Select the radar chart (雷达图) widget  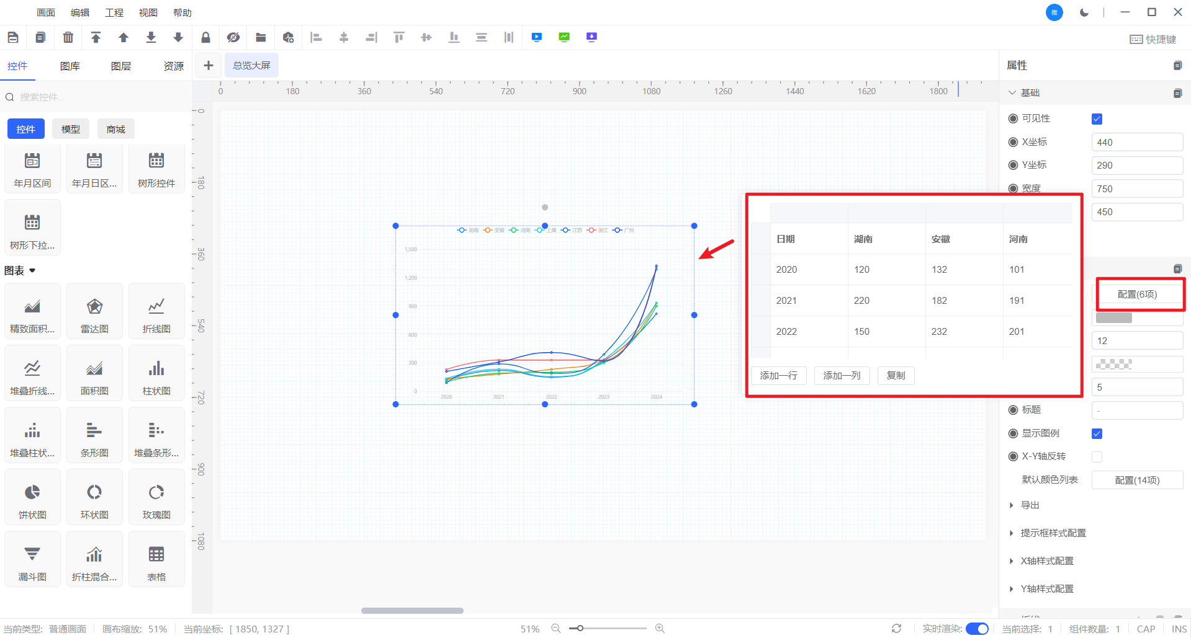(94, 312)
